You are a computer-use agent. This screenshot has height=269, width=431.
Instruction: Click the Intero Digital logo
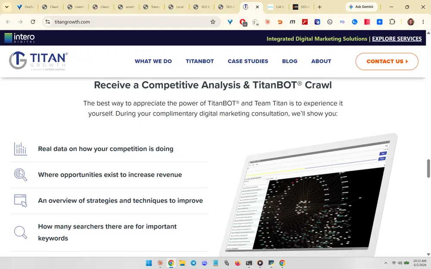click(x=19, y=38)
